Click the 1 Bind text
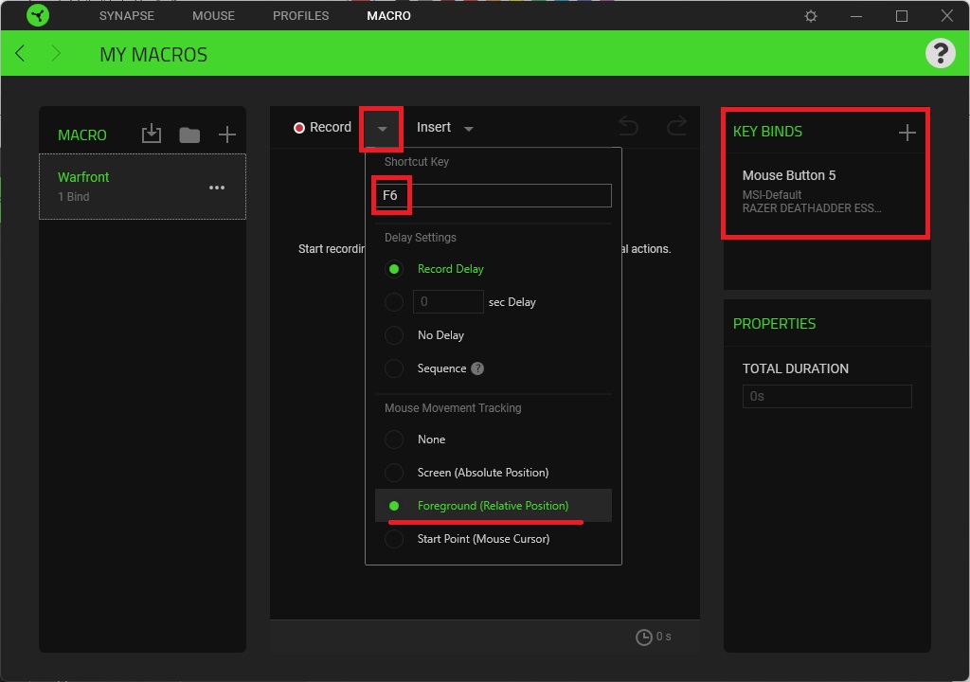 [74, 197]
